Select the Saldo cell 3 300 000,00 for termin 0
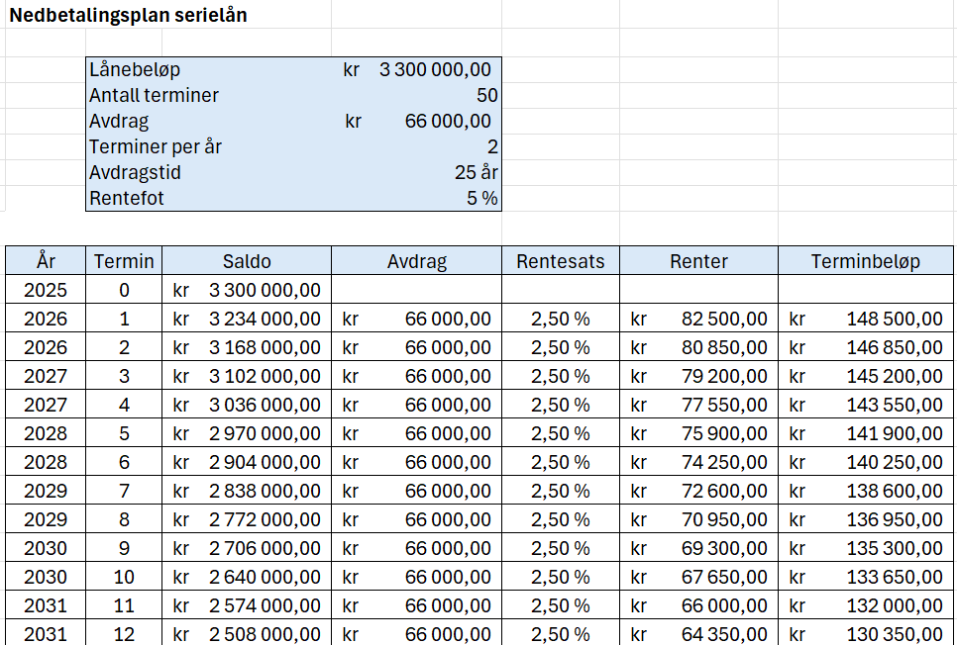Image resolution: width=957 pixels, height=645 pixels. 247,290
